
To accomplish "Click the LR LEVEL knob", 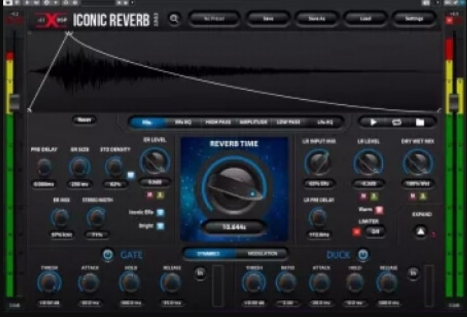I will click(368, 163).
